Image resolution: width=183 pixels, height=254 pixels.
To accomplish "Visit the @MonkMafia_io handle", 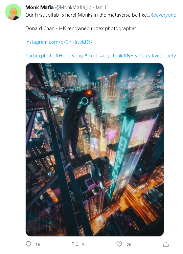I will (x=73, y=7).
